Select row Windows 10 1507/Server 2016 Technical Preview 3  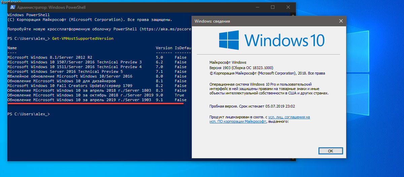97,62
